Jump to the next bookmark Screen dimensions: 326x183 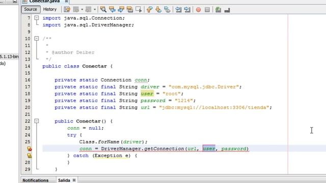tap(158, 9)
